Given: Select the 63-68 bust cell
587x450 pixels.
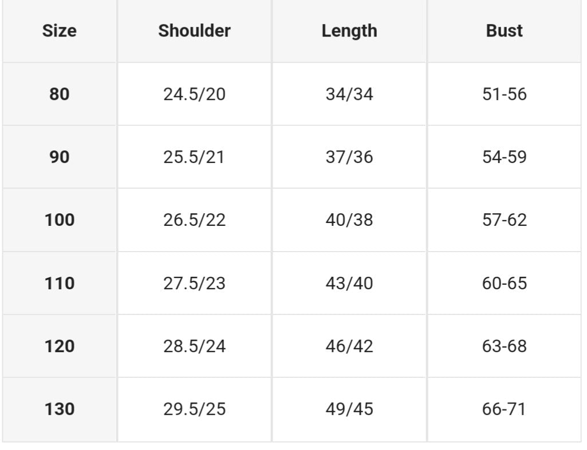Looking at the screenshot, I should (x=504, y=346).
